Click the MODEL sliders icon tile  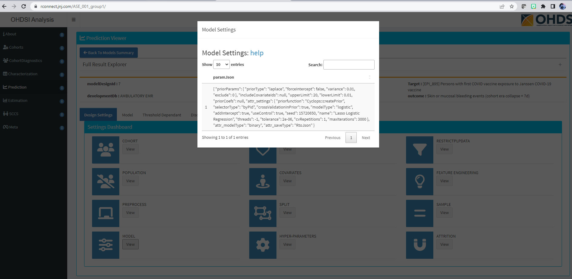[x=105, y=245]
